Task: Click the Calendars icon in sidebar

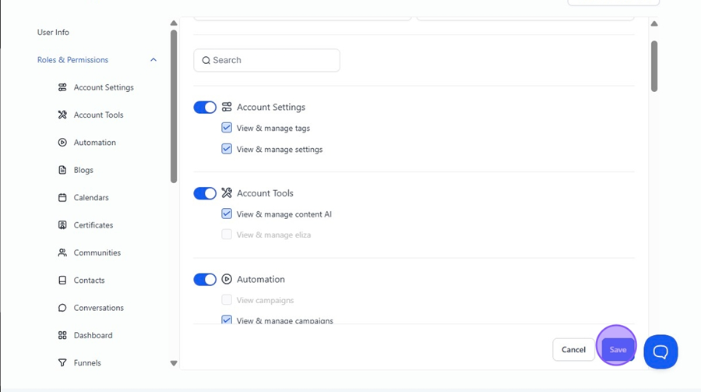Action: click(x=62, y=197)
